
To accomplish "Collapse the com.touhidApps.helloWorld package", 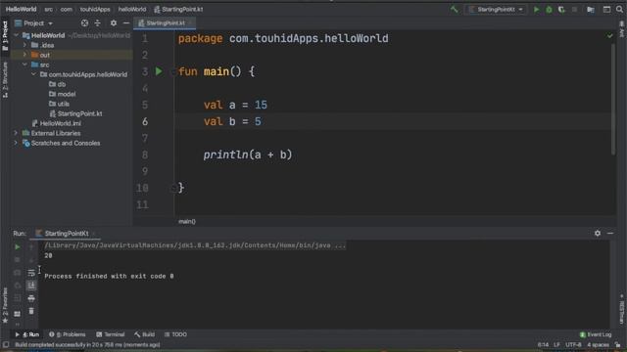I will [33, 74].
